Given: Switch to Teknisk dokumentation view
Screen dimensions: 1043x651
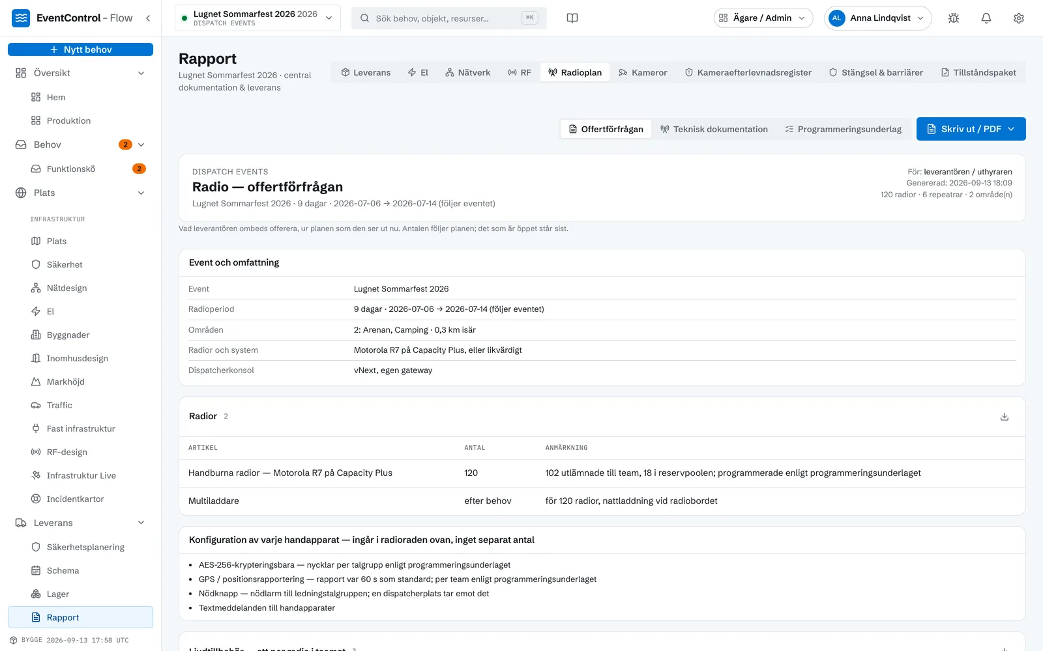Looking at the screenshot, I should click(x=714, y=129).
